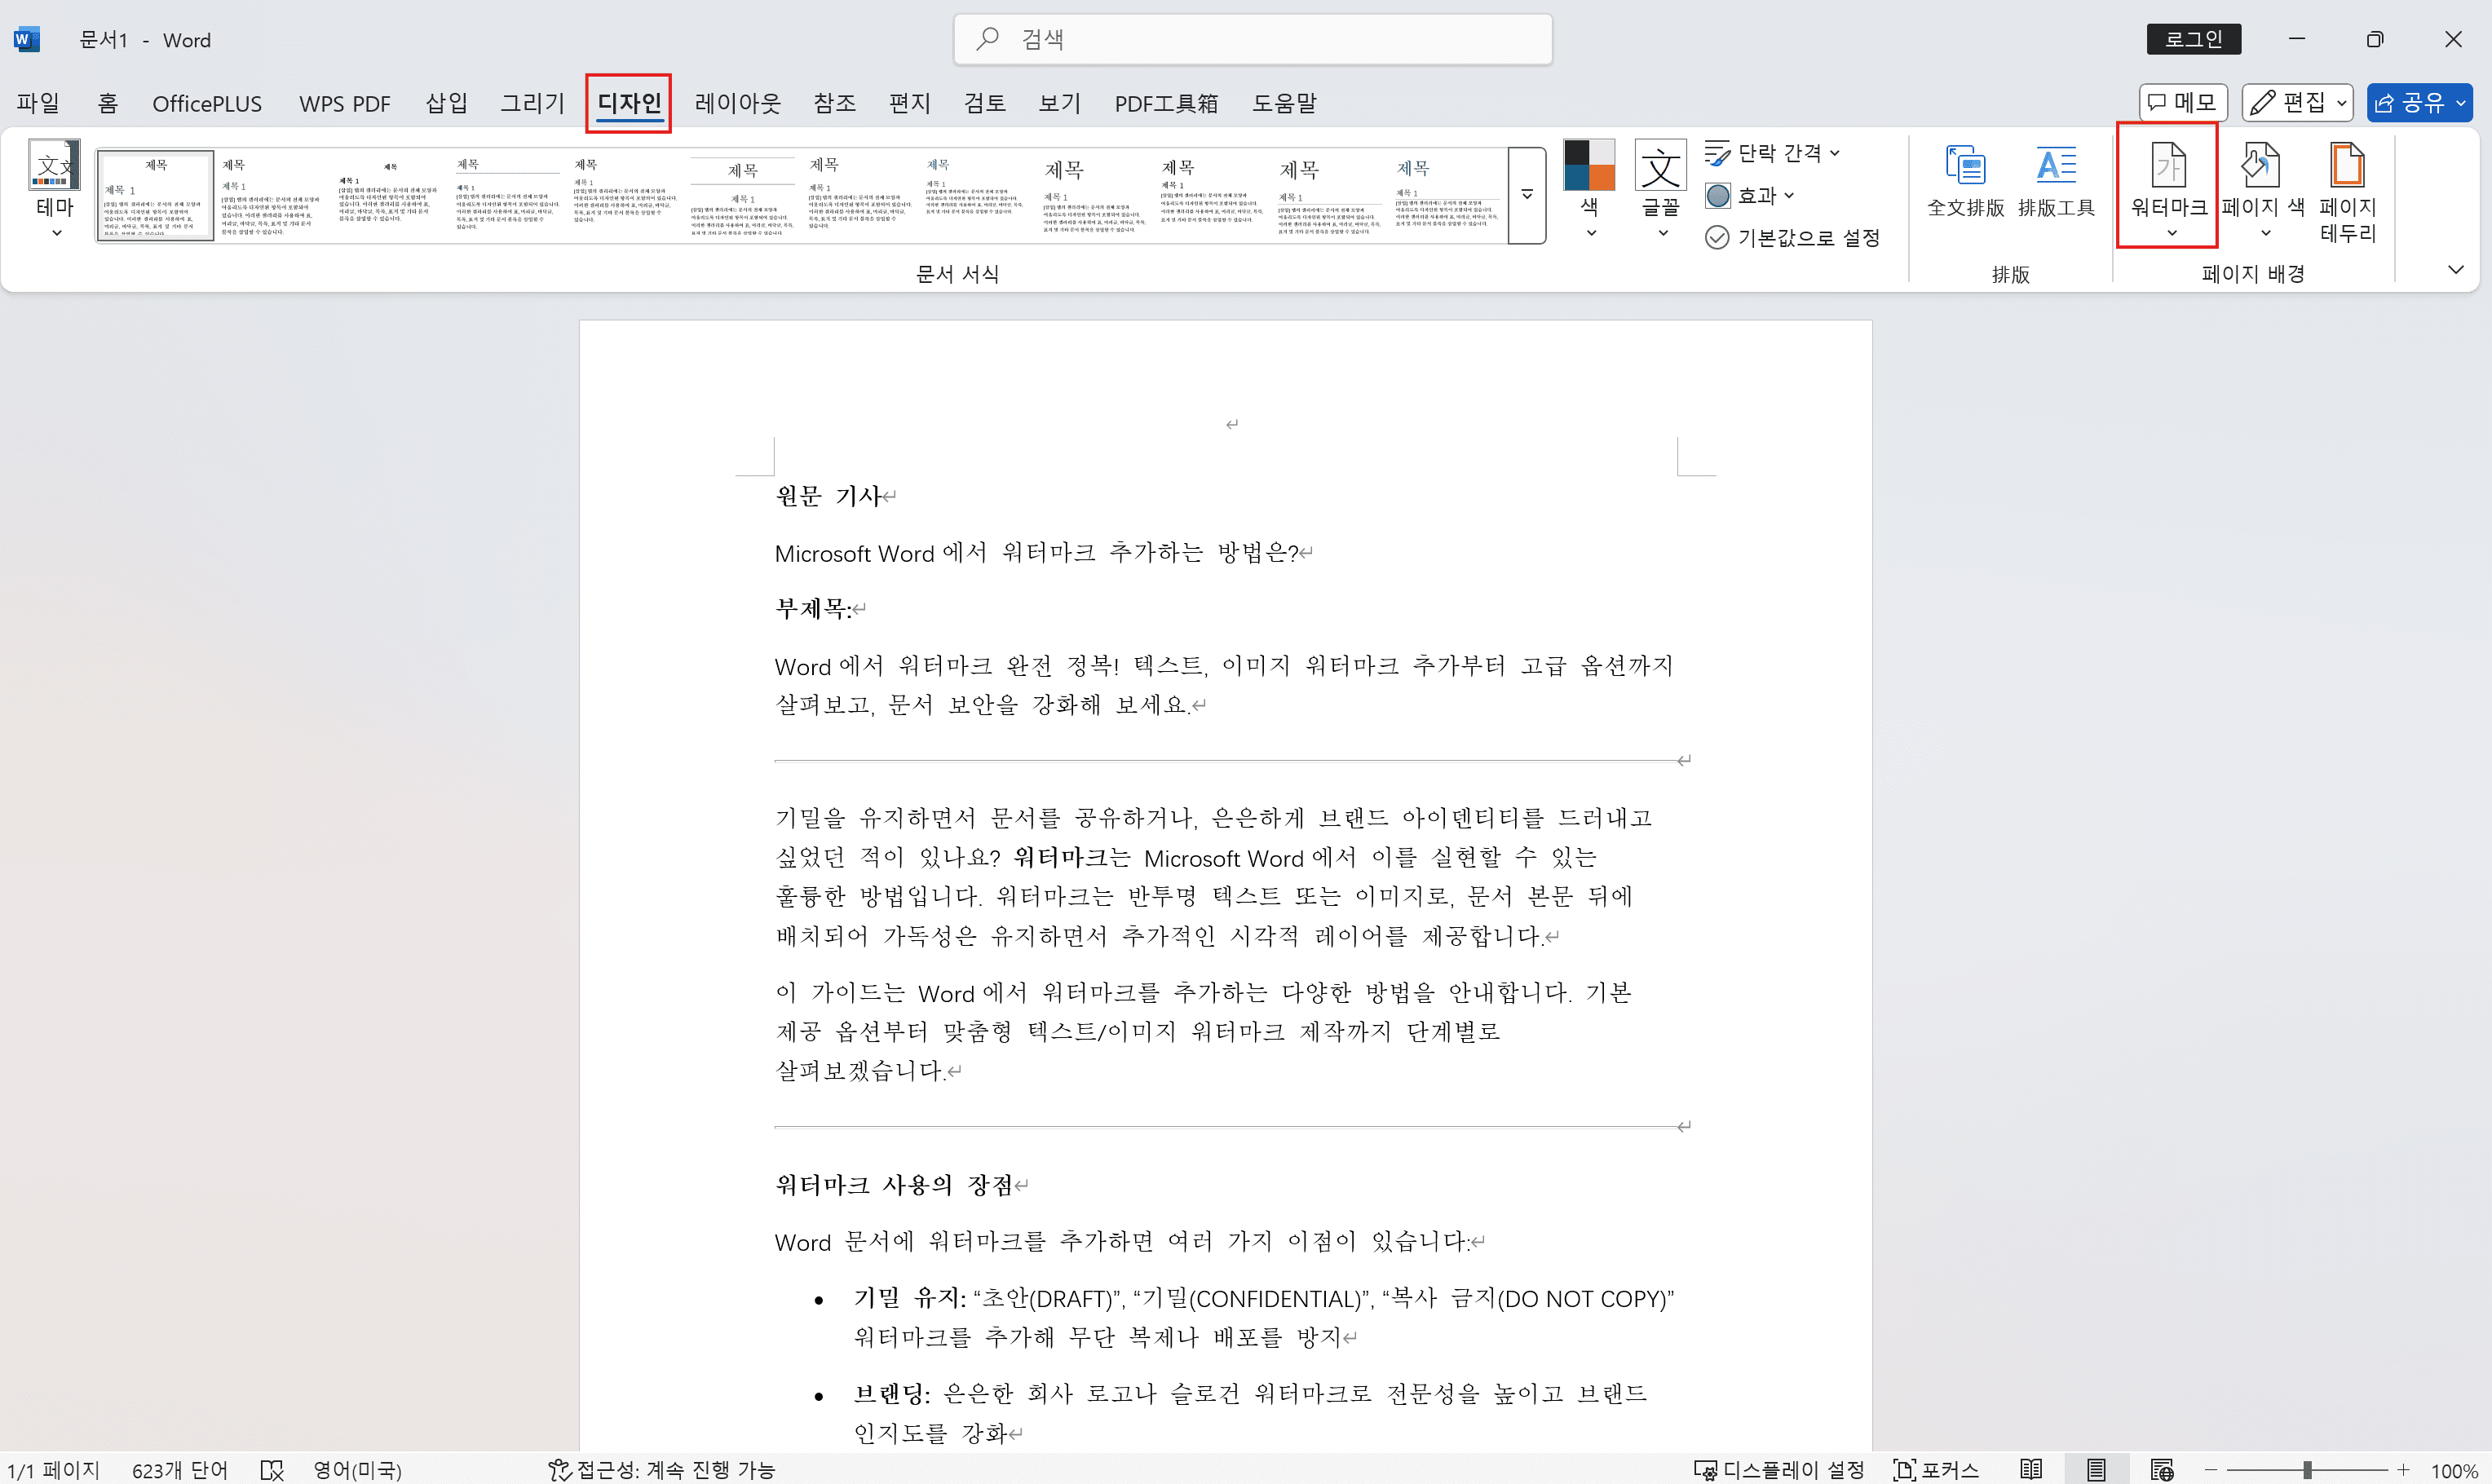This screenshot has height=1484, width=2492.
Task: Click the zoom in plus button
Action: (2403, 1469)
